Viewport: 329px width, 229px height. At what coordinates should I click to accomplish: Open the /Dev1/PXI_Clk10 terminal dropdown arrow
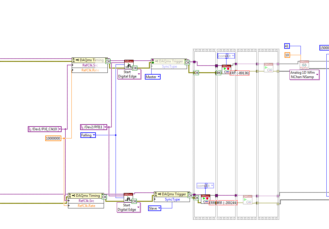(60, 129)
